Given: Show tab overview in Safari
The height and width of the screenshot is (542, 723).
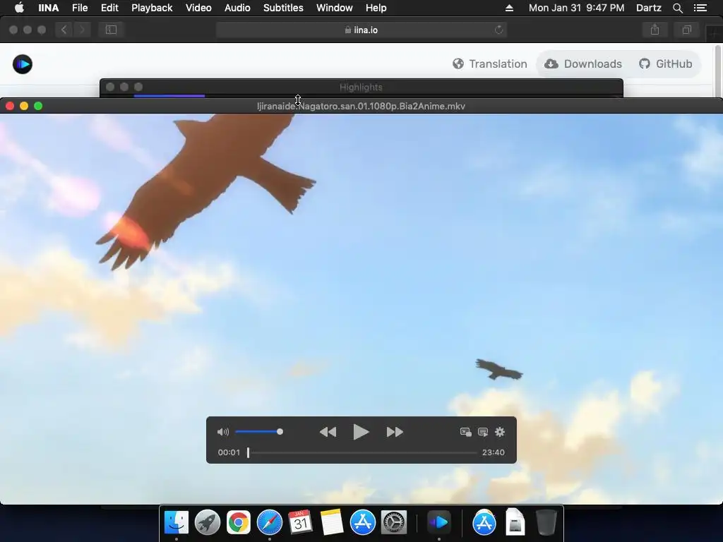Looking at the screenshot, I should [x=686, y=30].
